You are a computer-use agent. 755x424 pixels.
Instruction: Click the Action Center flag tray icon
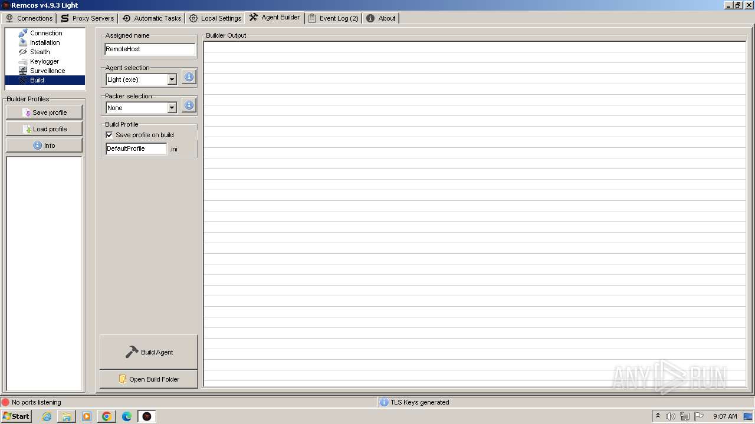pos(699,416)
